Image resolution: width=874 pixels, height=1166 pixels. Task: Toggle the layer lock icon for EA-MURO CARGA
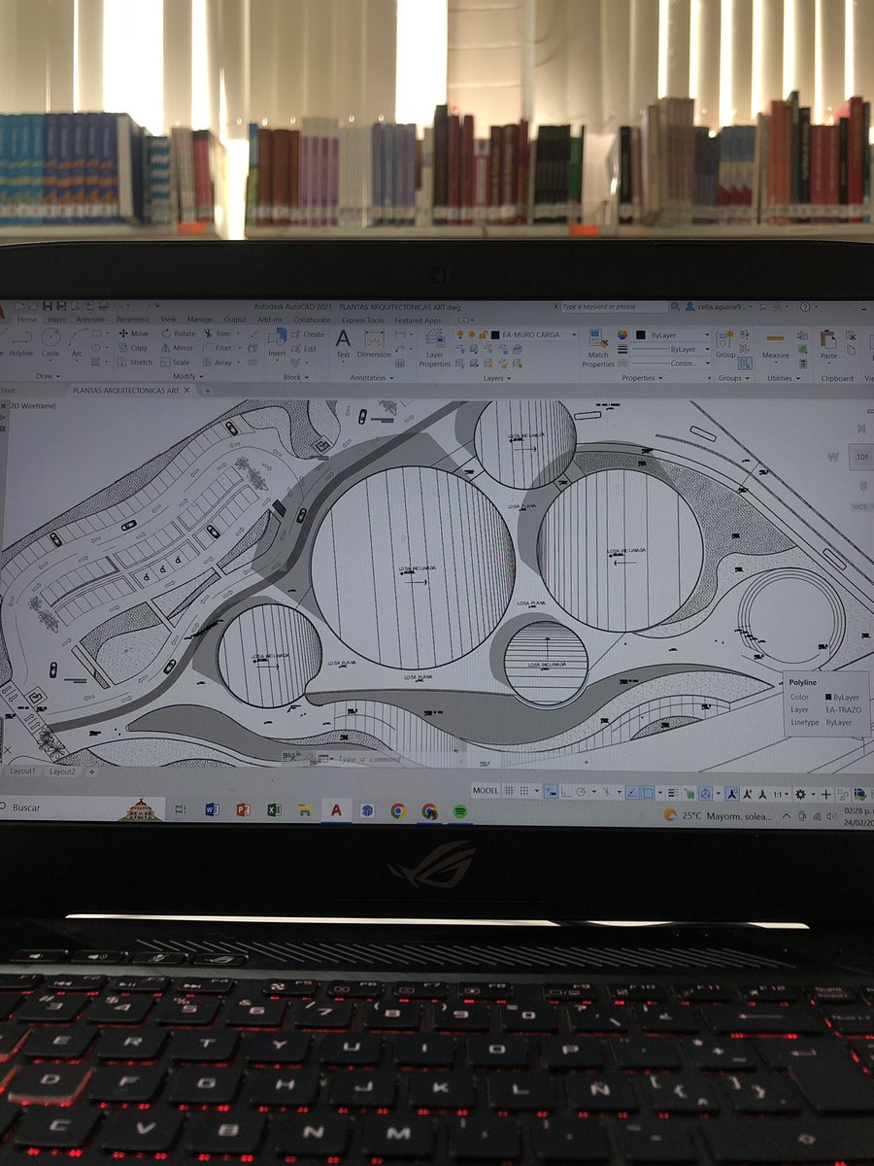(x=483, y=334)
